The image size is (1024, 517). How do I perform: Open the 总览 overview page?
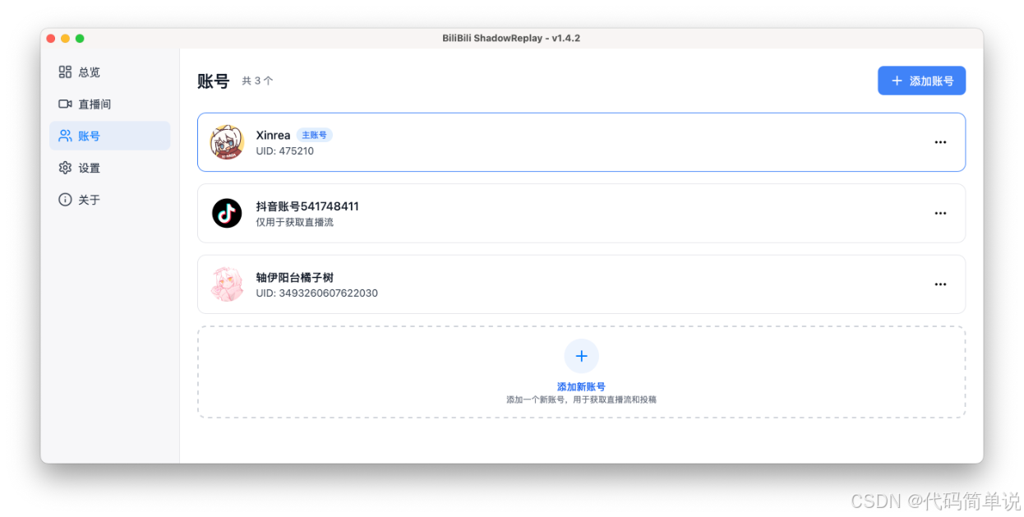point(109,72)
